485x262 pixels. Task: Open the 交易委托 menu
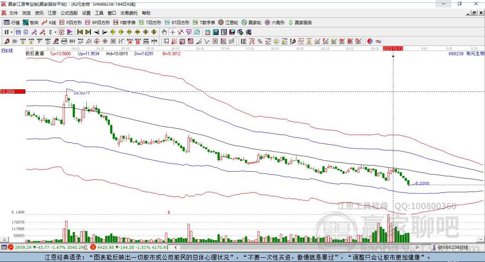pyautogui.click(x=129, y=13)
